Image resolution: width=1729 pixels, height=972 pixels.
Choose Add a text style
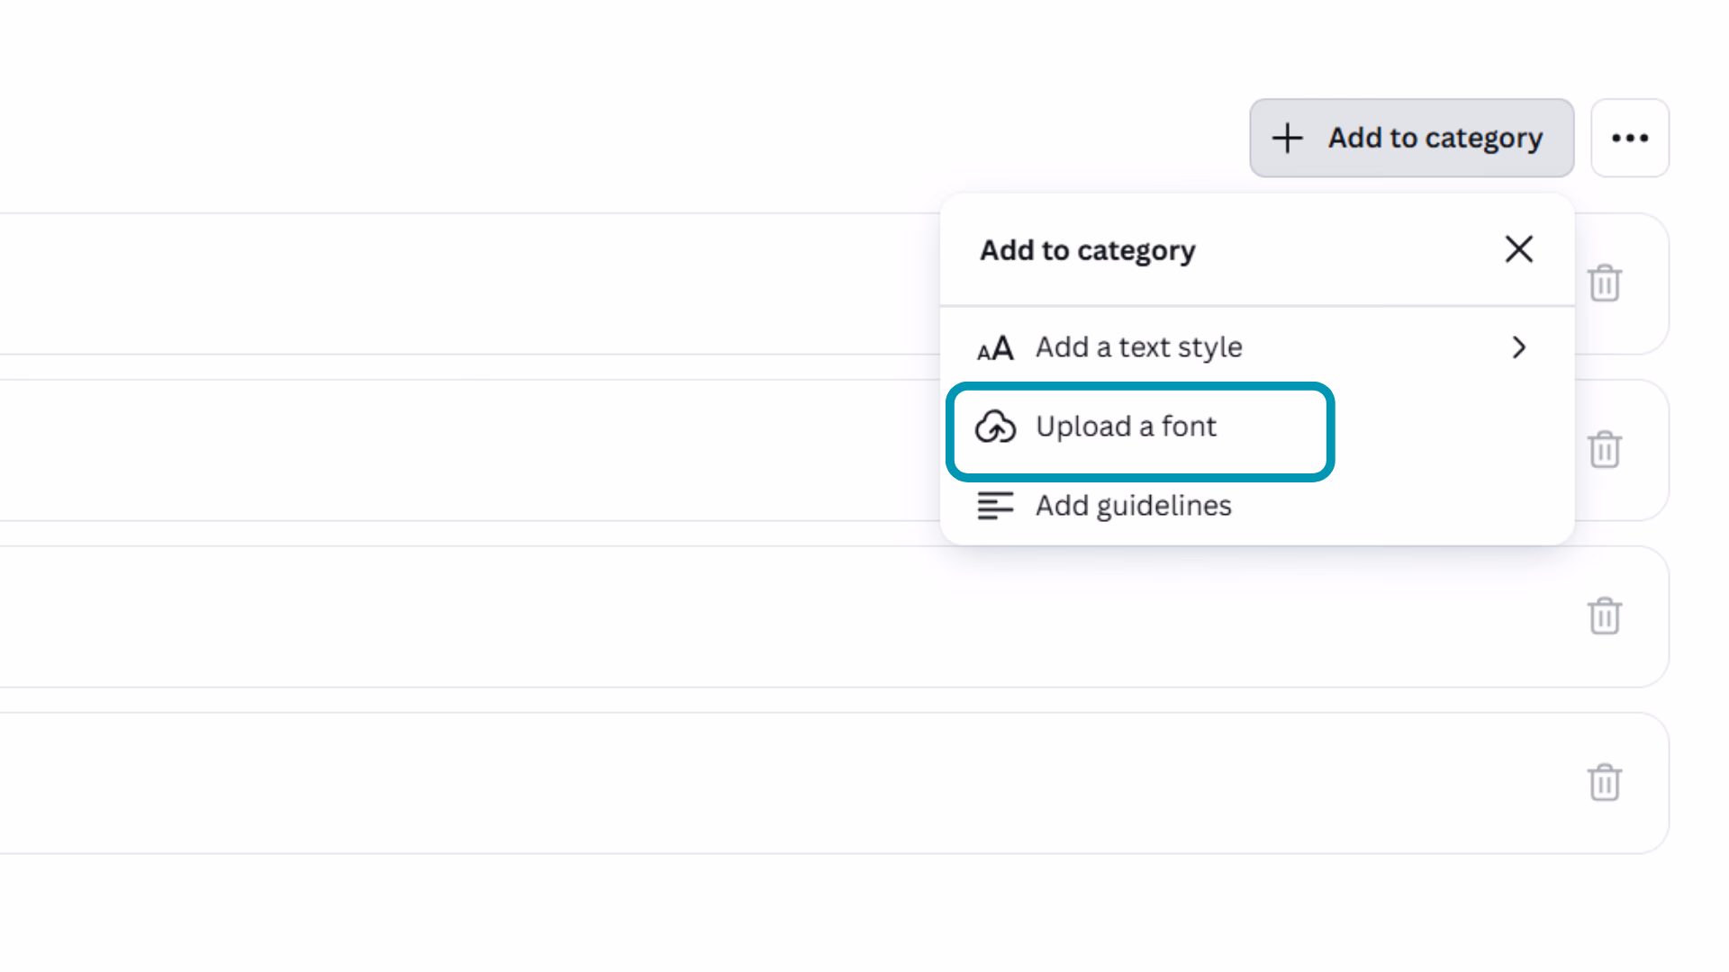(x=1138, y=347)
